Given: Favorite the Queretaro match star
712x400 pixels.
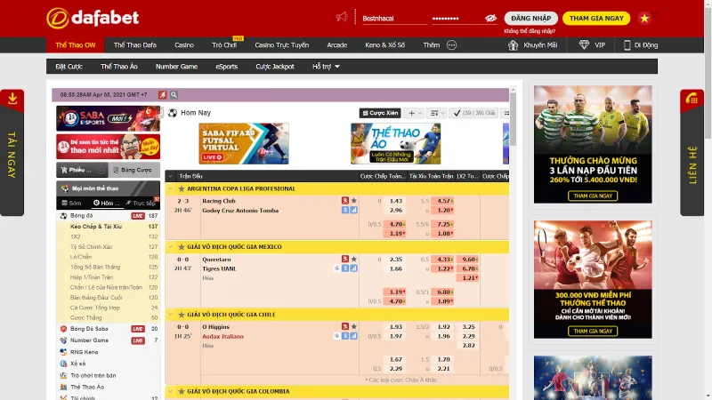Looking at the screenshot, I should [x=353, y=259].
